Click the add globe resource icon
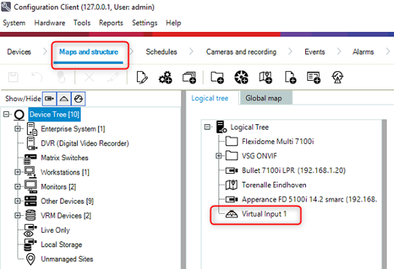 click(x=241, y=77)
